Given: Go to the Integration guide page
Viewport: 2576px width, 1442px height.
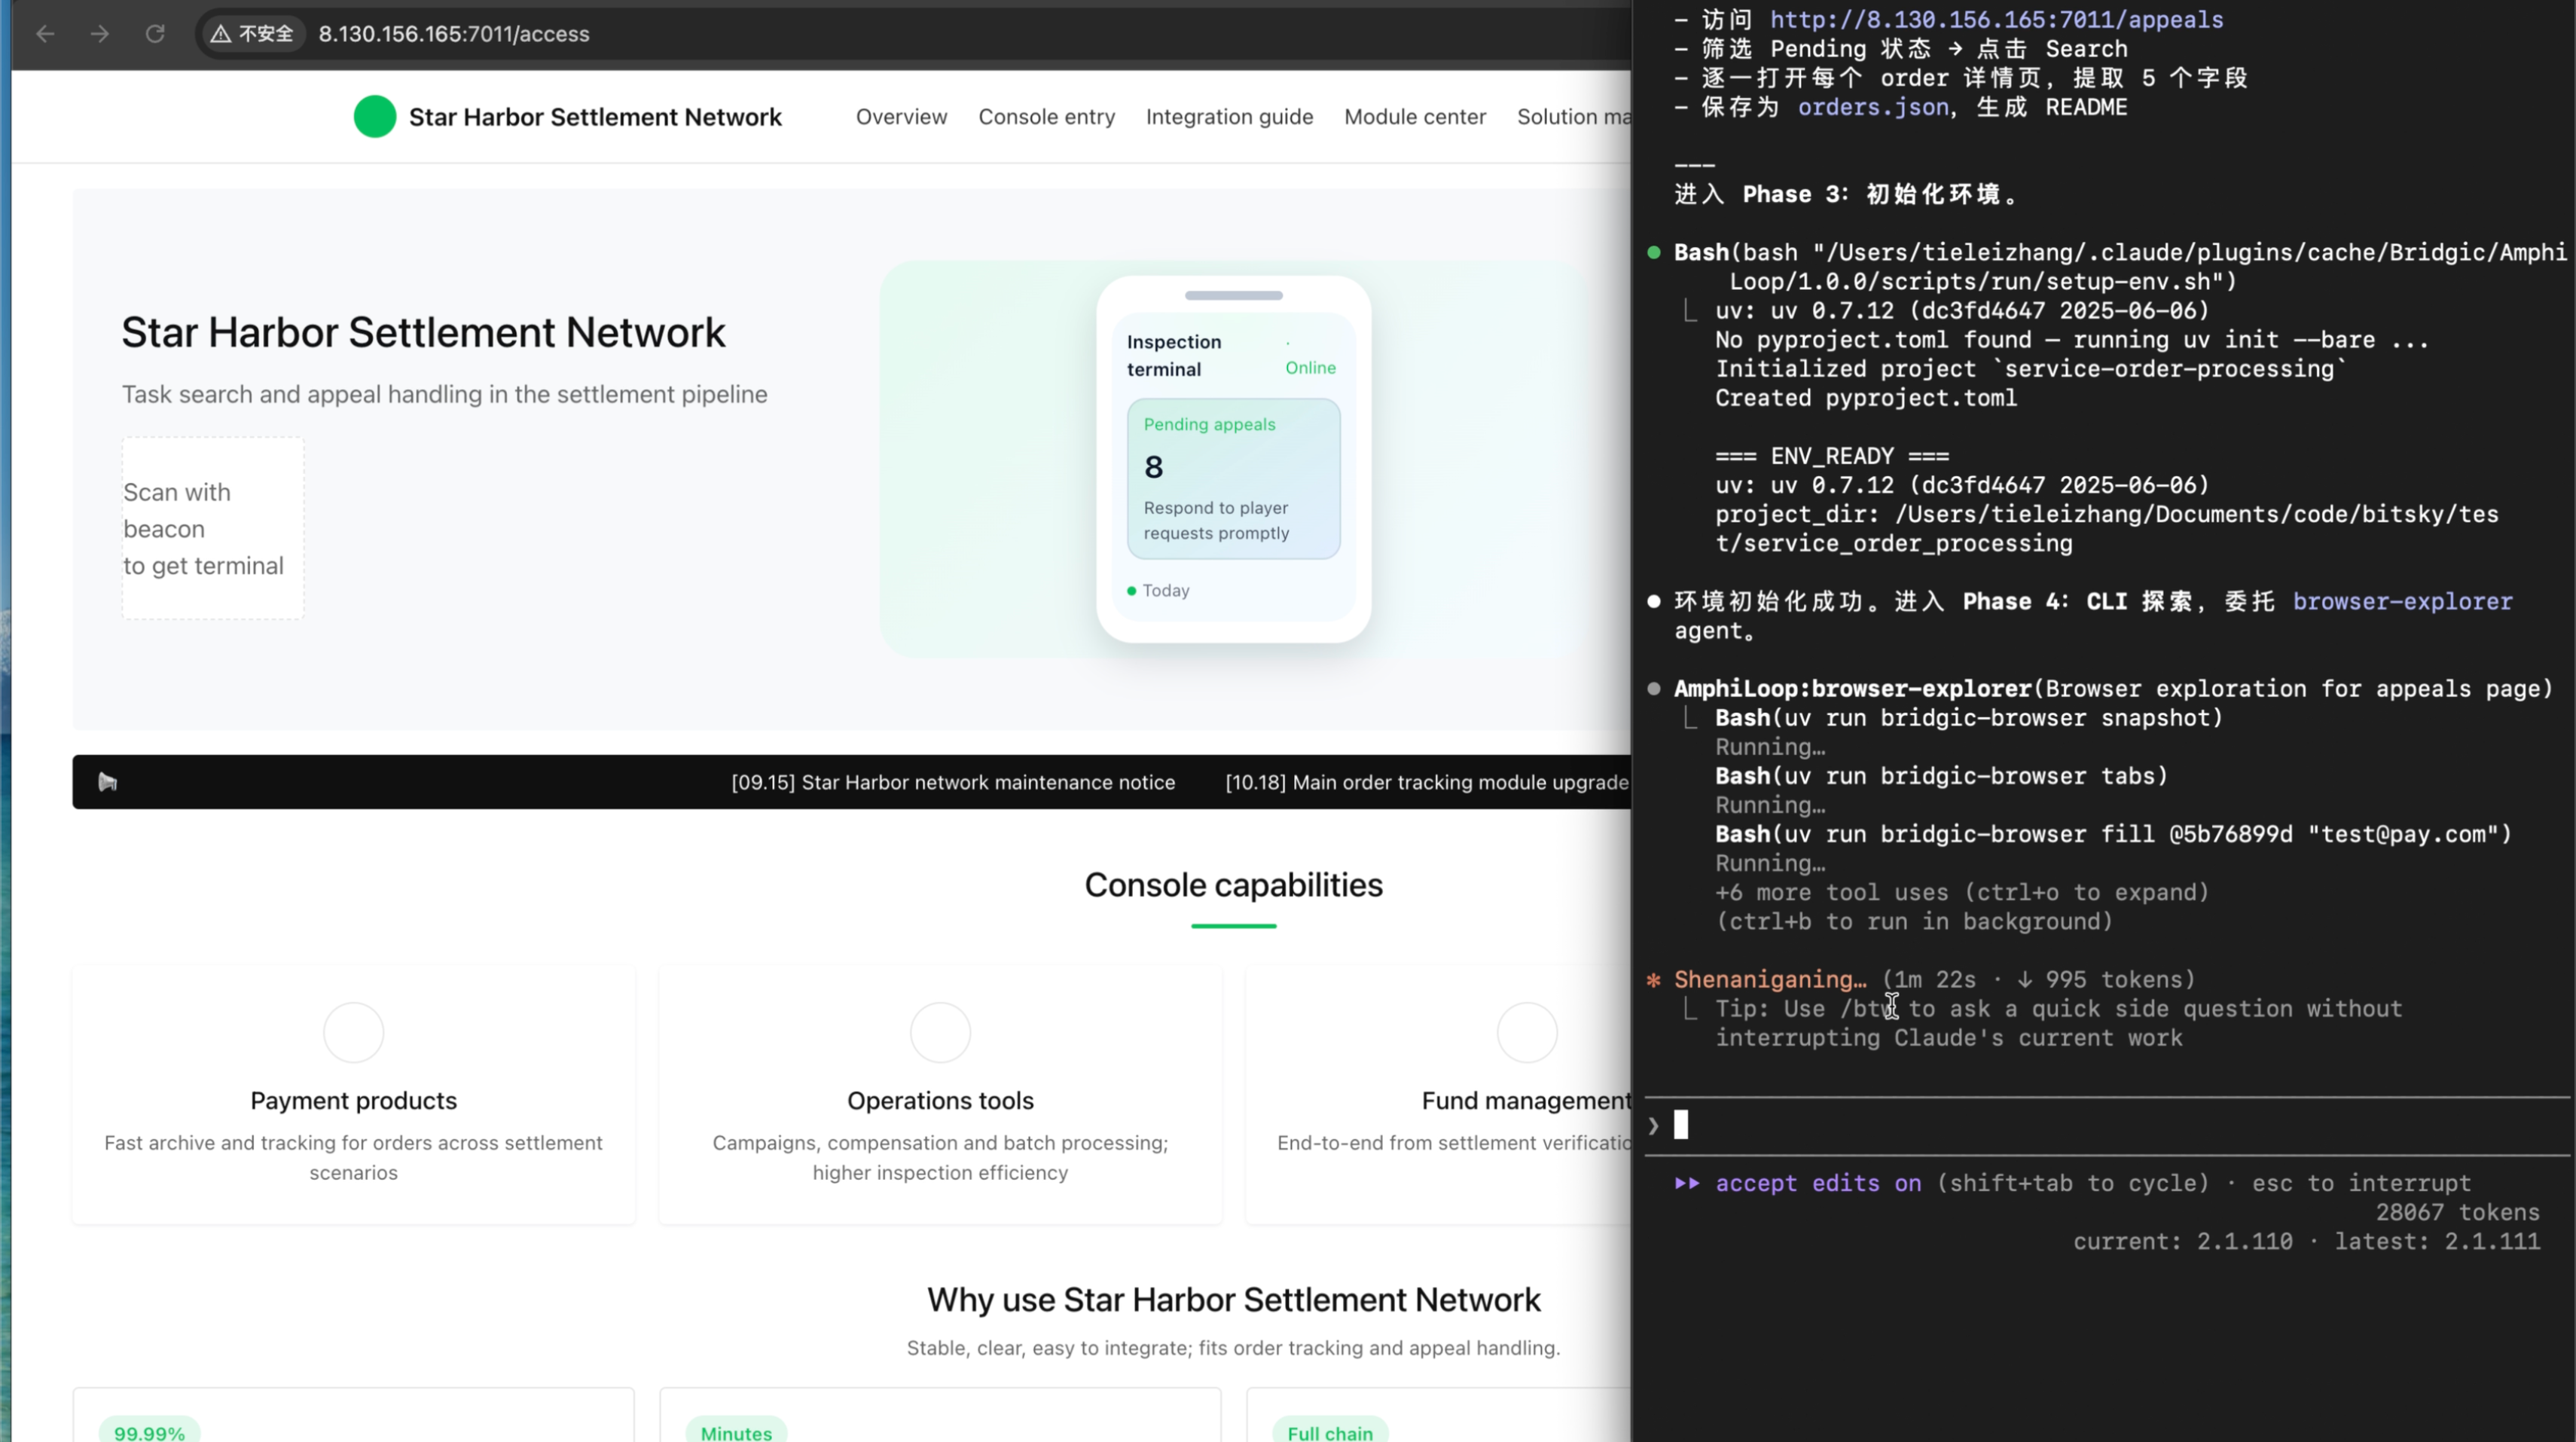Looking at the screenshot, I should coord(1229,117).
